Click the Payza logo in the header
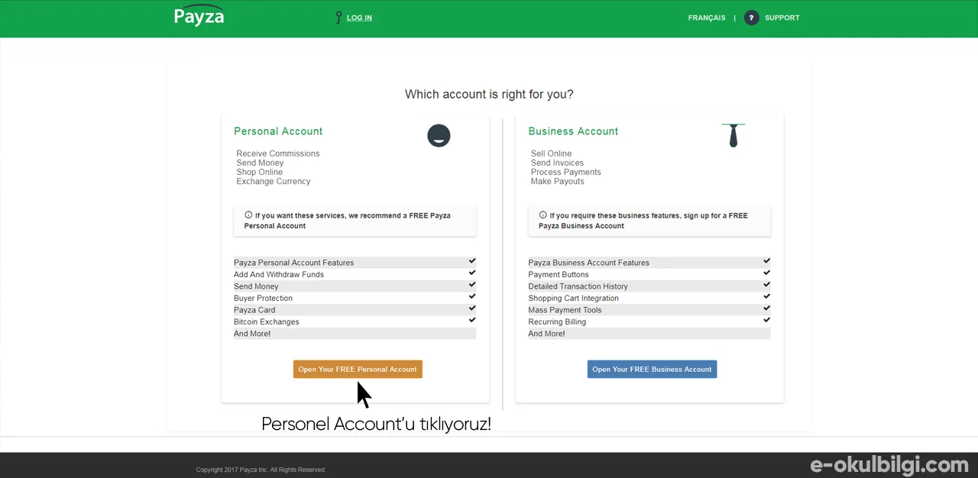 [199, 16]
